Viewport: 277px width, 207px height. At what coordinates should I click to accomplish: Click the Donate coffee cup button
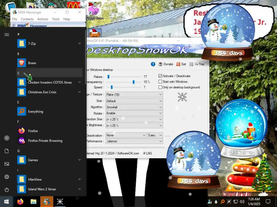tap(166, 64)
